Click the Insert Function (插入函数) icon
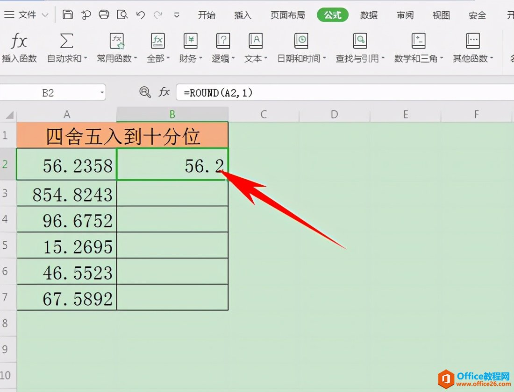This screenshot has height=392, width=514. (19, 42)
